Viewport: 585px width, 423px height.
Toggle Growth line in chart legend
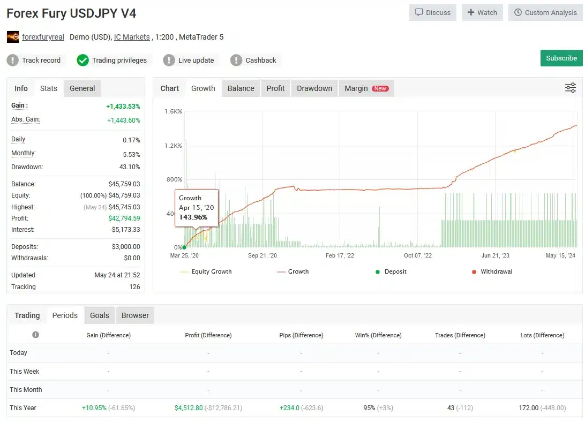tap(293, 271)
